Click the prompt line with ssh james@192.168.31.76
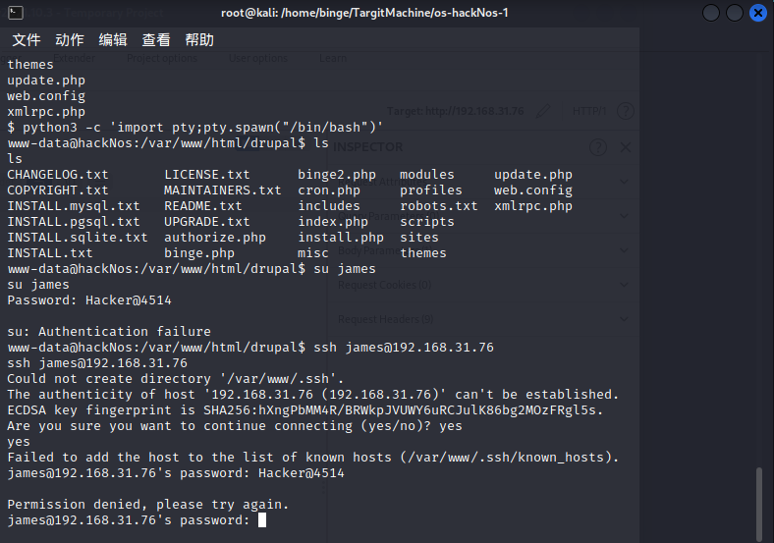The width and height of the screenshot is (774, 543). coord(250,348)
